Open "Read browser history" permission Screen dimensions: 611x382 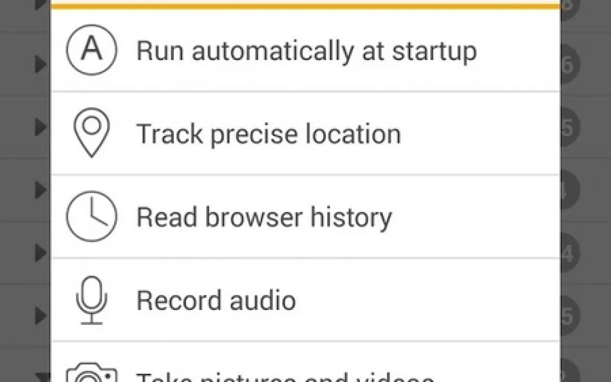pyautogui.click(x=264, y=217)
